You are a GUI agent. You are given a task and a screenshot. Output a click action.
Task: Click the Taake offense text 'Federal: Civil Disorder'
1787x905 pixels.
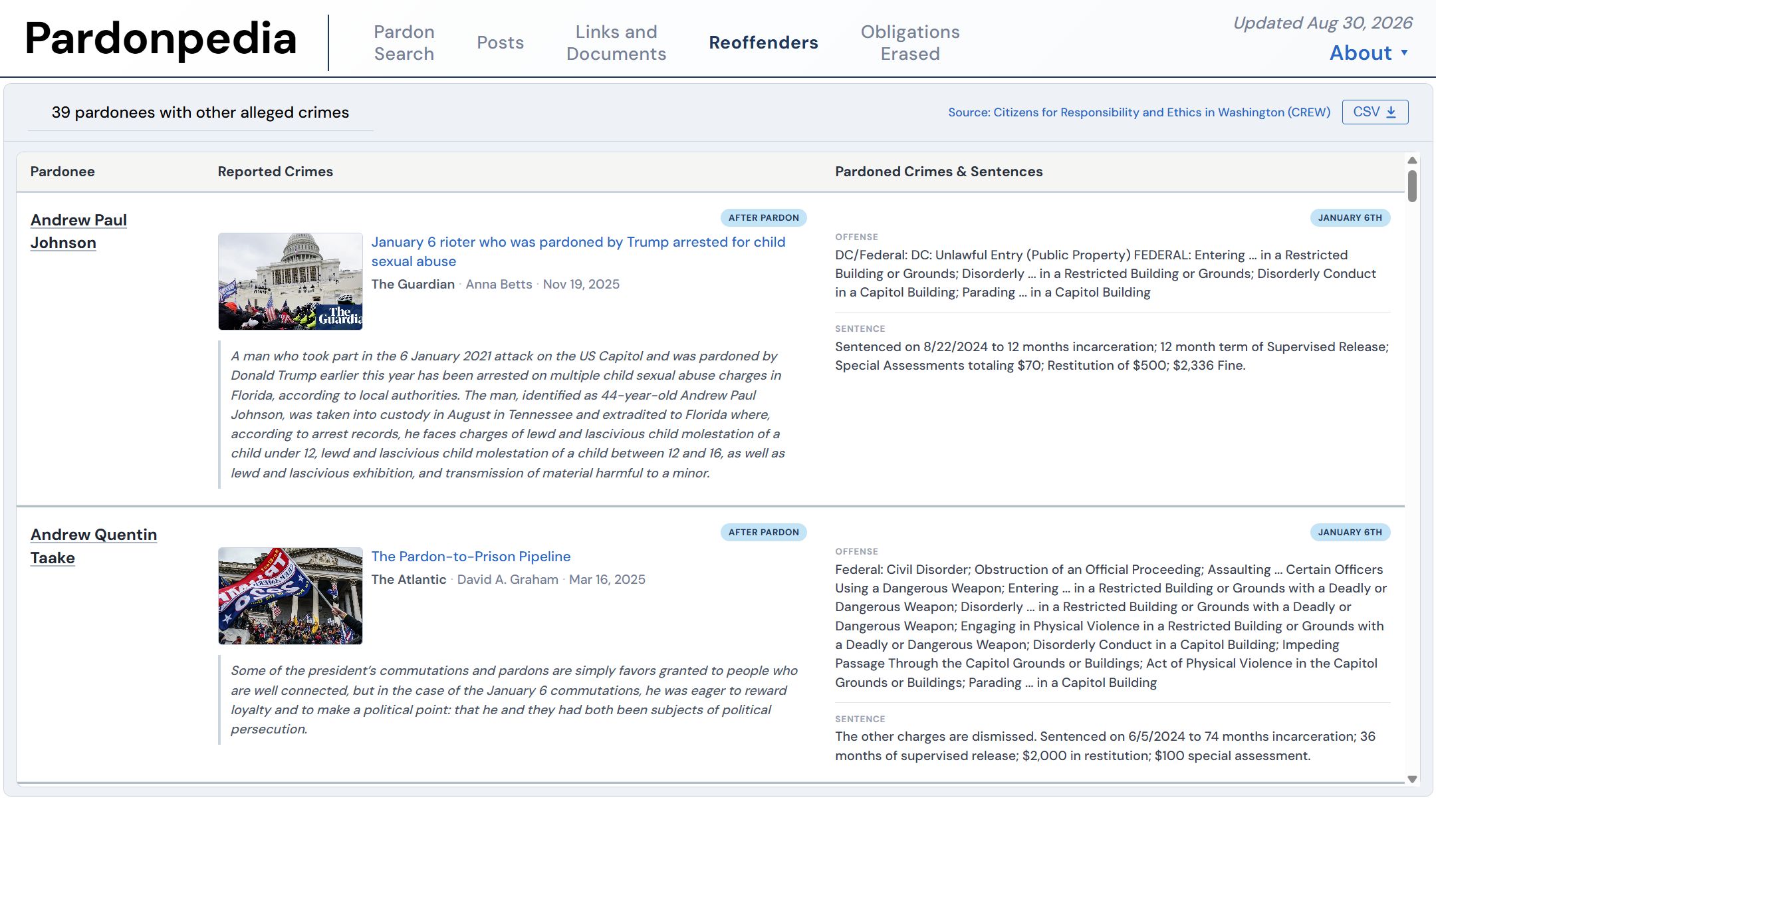pos(903,569)
